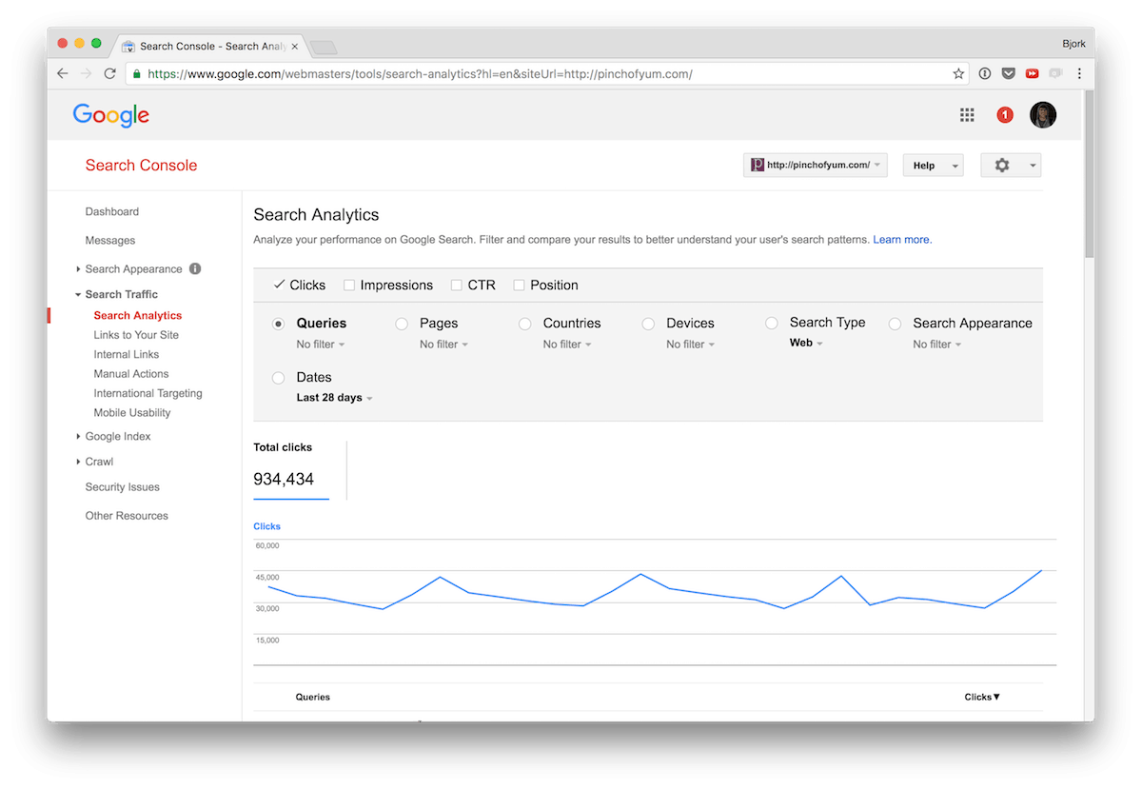Click the Google logo
Screen dimensions: 1142x789
click(x=110, y=115)
